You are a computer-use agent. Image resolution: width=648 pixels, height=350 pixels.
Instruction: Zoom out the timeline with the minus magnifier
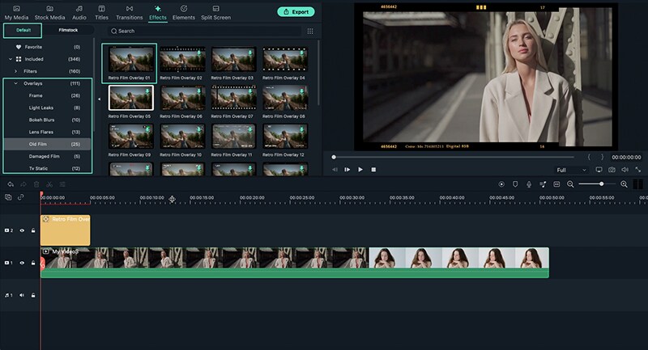tap(570, 184)
